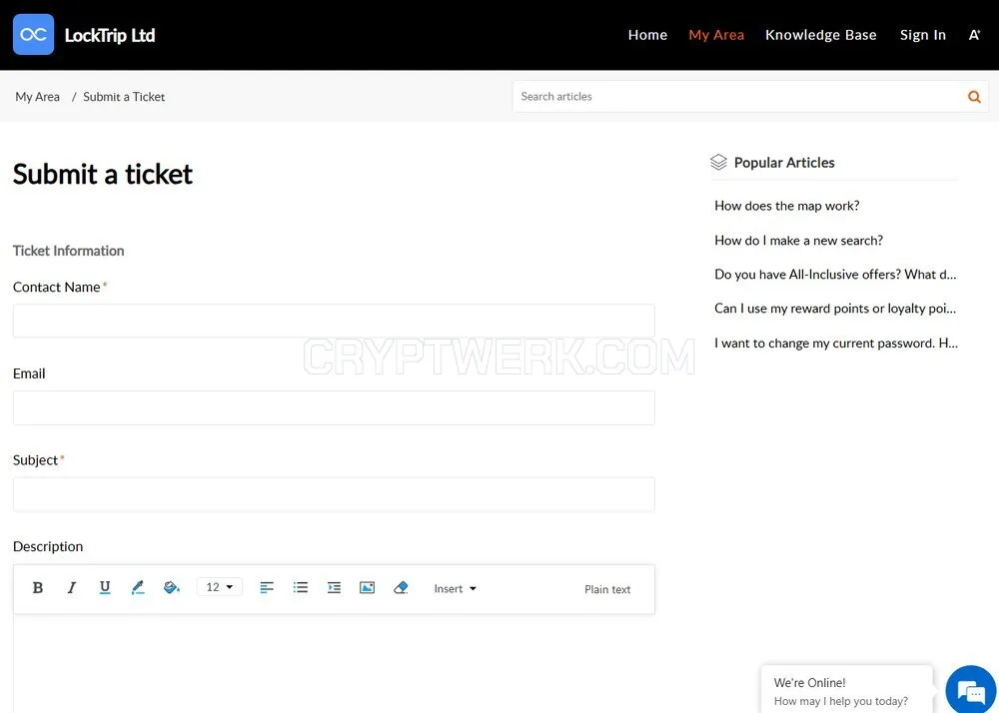Screen dimensions: 999x713
Task: Click the LockTrip Ltd title text
Action: (x=110, y=35)
